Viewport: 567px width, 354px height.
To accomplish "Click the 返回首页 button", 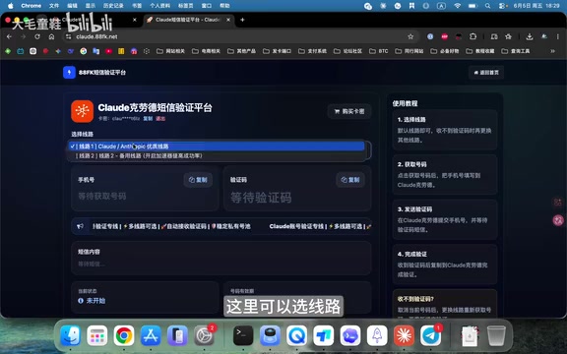I will tap(486, 73).
